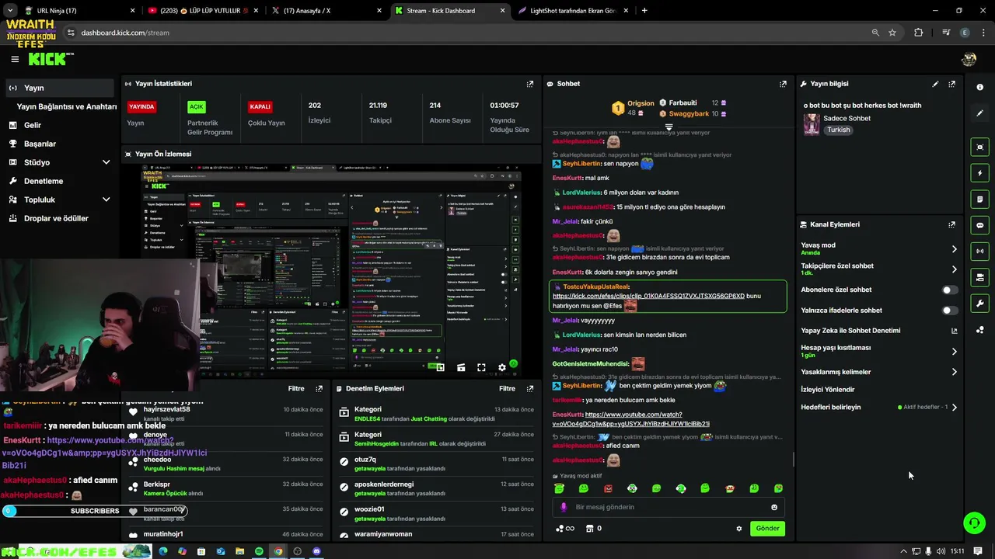Viewport: 995px width, 559px height.
Task: Click the Partnerlik Gelir Programı AÇIK badge
Action: [x=196, y=107]
